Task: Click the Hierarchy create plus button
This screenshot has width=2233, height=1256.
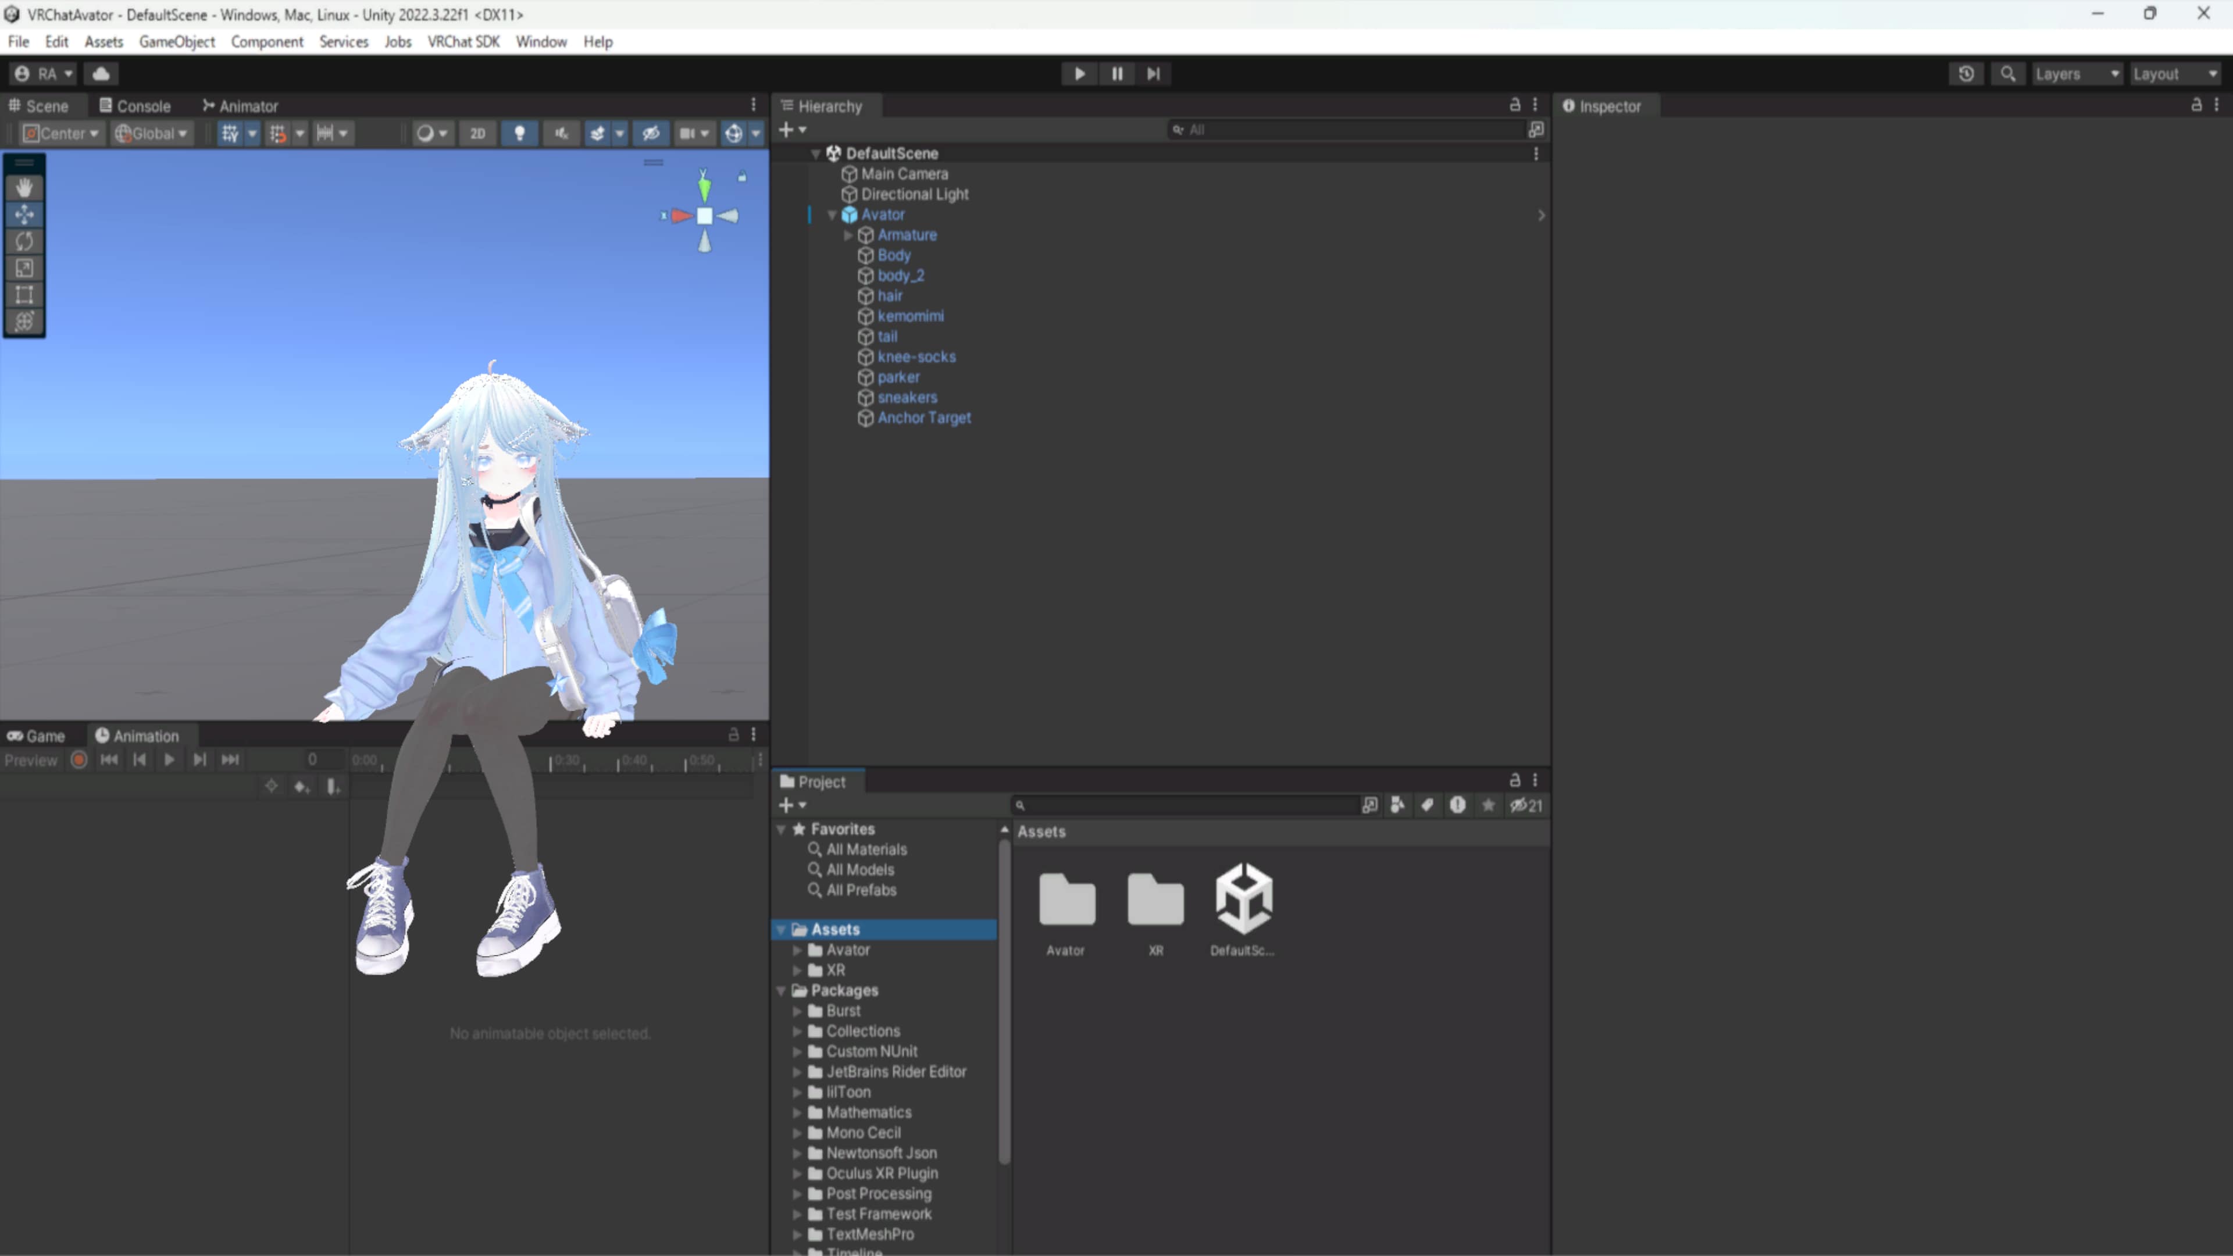Action: tap(792, 129)
